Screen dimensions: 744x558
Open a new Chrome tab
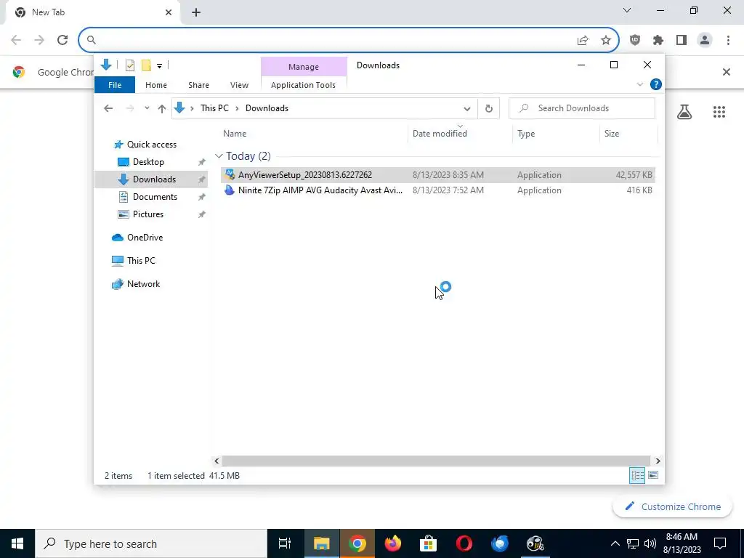point(196,13)
